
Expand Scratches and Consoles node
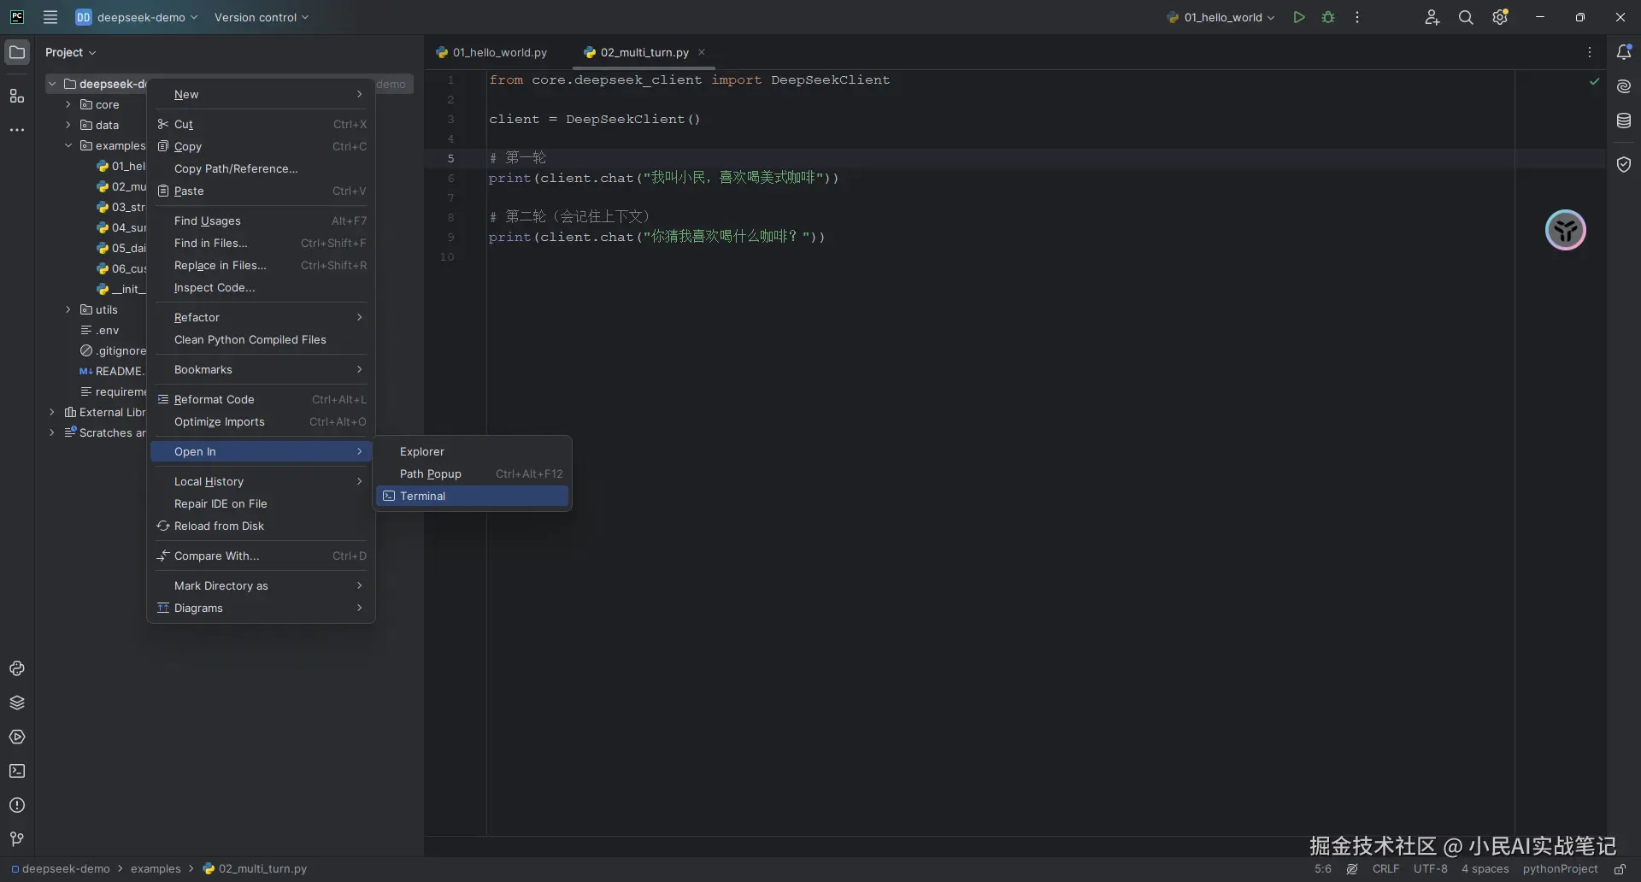click(52, 432)
